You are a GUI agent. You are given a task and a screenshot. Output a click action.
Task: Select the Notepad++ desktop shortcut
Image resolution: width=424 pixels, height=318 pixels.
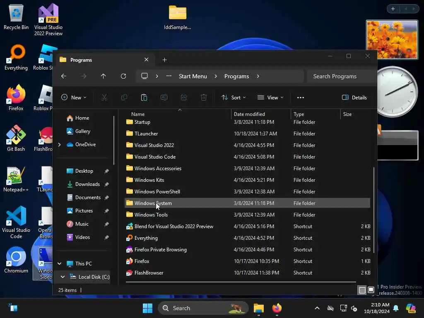pyautogui.click(x=16, y=179)
